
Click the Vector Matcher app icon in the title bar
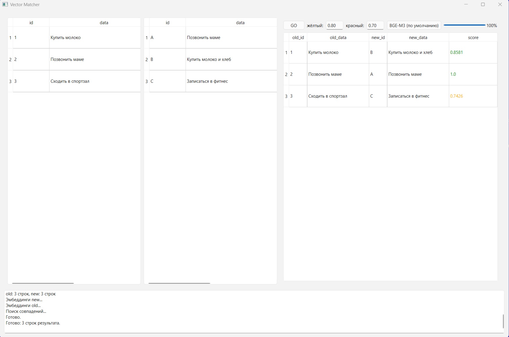5,4
